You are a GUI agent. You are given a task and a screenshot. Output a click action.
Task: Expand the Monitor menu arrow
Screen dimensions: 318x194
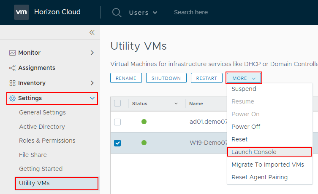click(92, 53)
